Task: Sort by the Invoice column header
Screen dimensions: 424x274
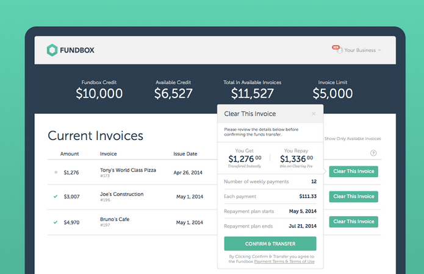Action: pos(109,154)
